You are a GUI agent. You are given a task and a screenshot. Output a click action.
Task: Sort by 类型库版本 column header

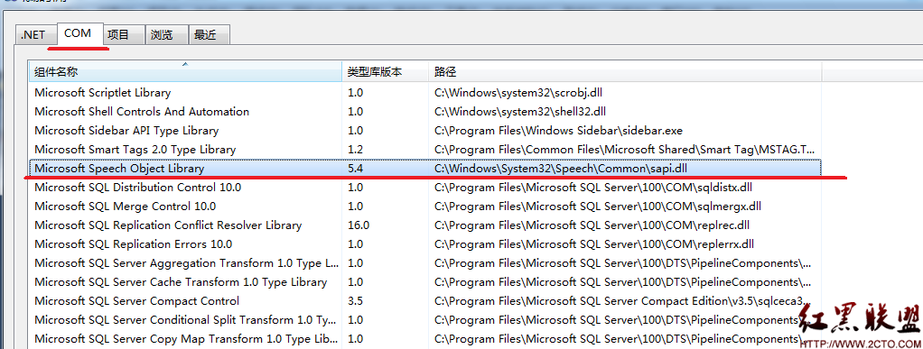385,71
